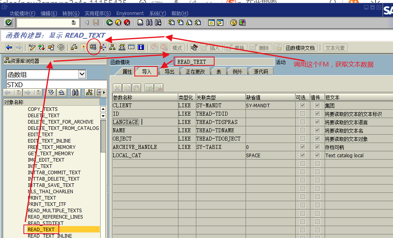The image size is (393, 238).
Task: Go to First Page icon
Action: 171,23
